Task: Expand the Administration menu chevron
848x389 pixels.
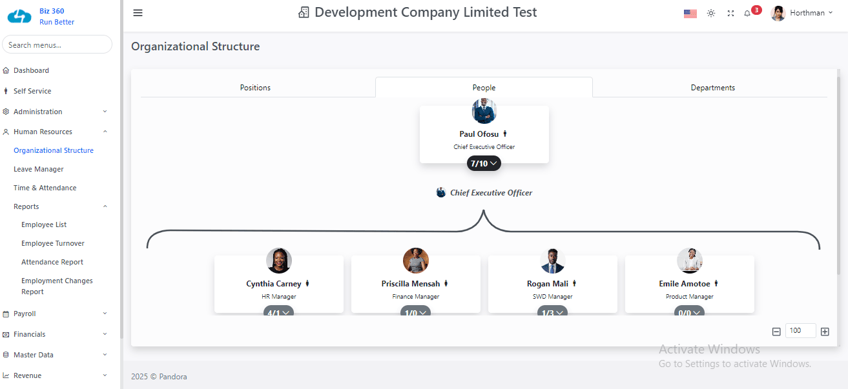Action: tap(105, 112)
